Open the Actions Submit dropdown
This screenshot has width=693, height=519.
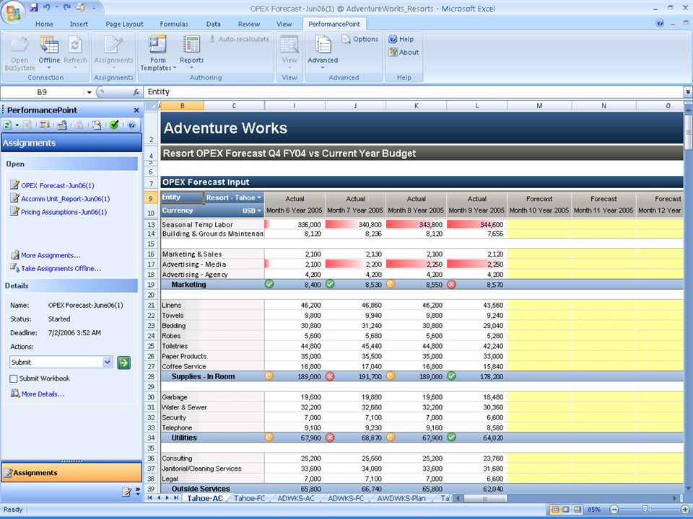pos(108,362)
